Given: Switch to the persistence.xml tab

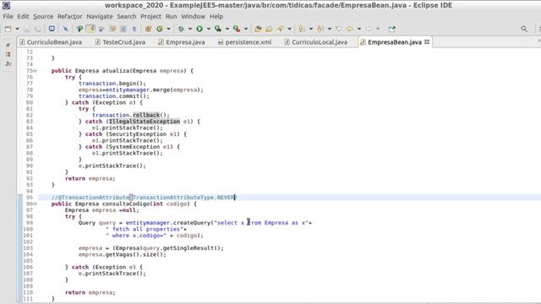Looking at the screenshot, I should tap(244, 42).
